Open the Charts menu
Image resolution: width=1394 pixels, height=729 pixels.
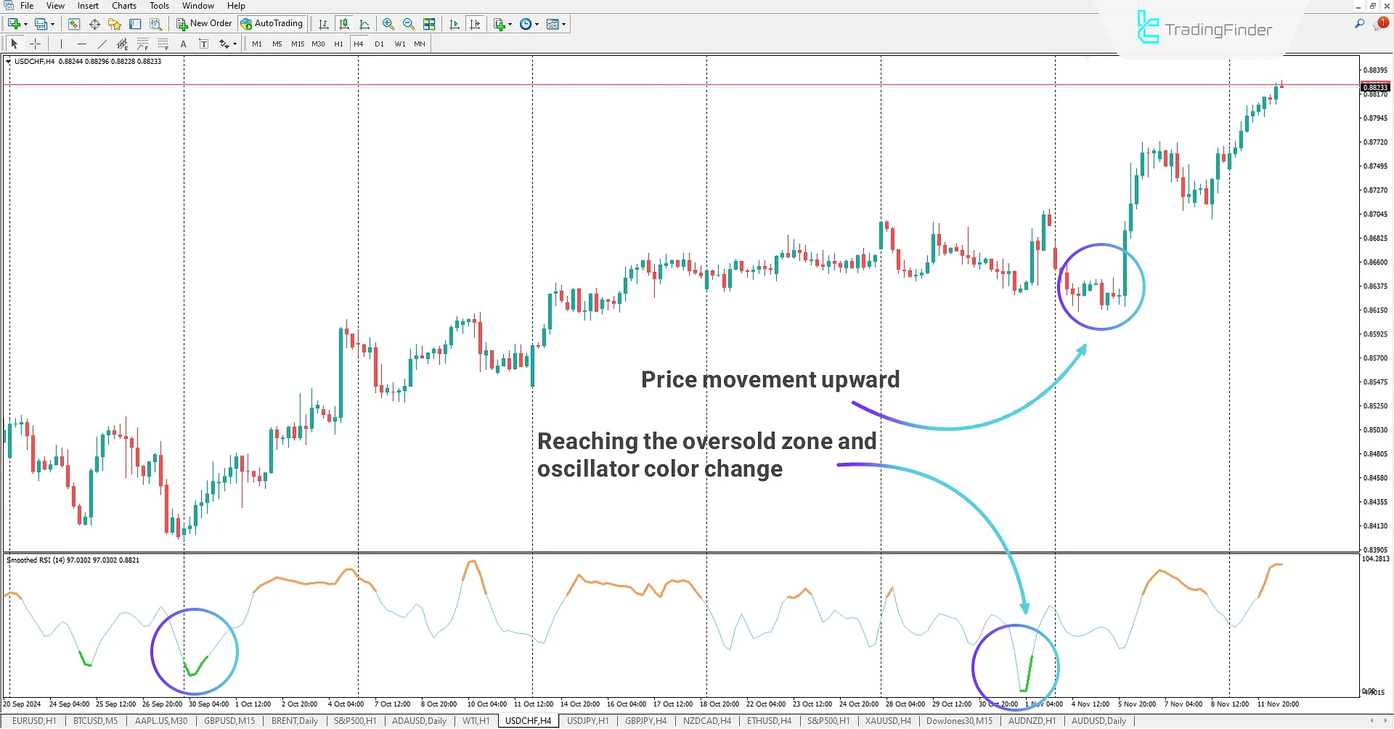tap(123, 6)
